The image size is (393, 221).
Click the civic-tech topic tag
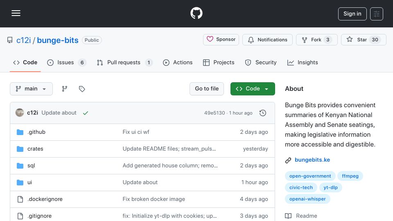tap(301, 188)
